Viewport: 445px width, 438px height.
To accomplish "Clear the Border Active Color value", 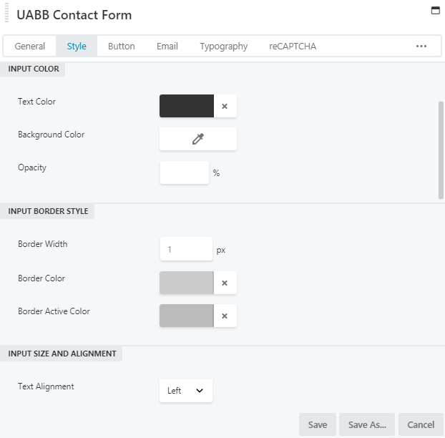I will [225, 316].
